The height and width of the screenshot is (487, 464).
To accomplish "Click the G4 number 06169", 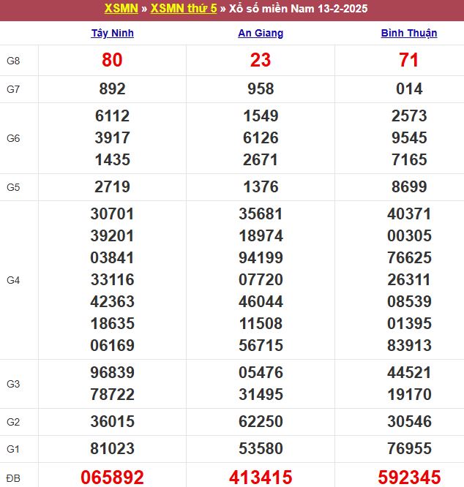I will (x=112, y=345).
